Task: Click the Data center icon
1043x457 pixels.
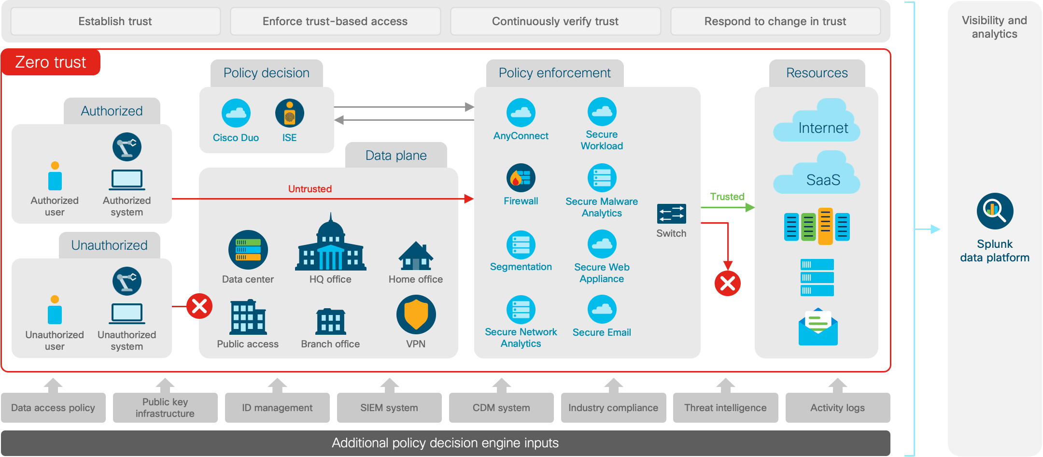Action: [x=248, y=250]
